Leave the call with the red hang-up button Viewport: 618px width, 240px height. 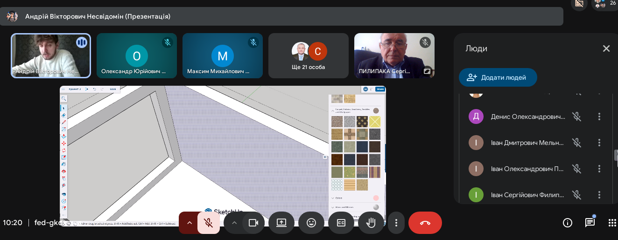tap(425, 223)
